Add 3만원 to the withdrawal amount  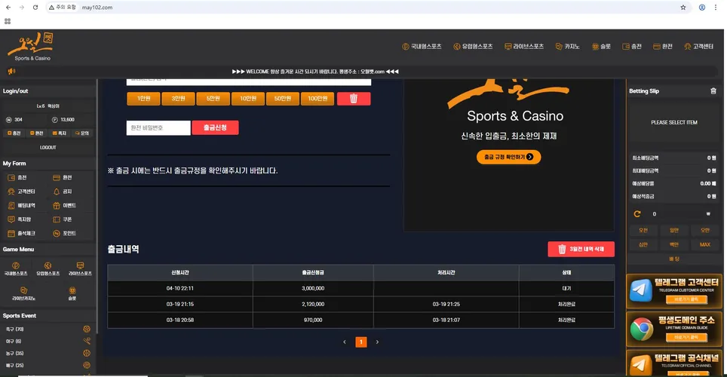179,98
